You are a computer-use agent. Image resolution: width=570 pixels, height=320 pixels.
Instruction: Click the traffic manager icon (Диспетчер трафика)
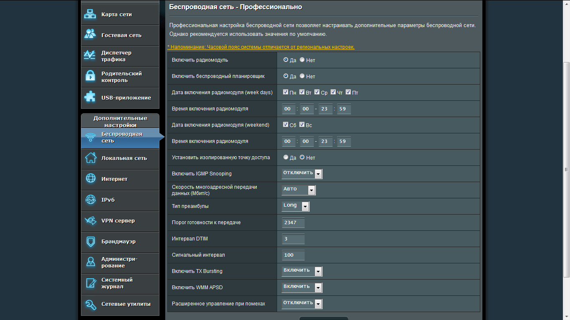(x=90, y=56)
